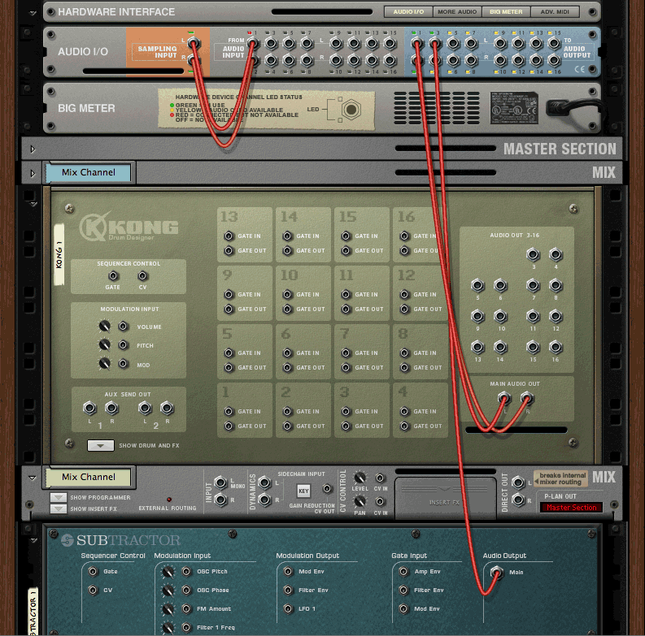Fold the Kong Drum Designer rear panel
The width and height of the screenshot is (645, 636).
click(33, 204)
